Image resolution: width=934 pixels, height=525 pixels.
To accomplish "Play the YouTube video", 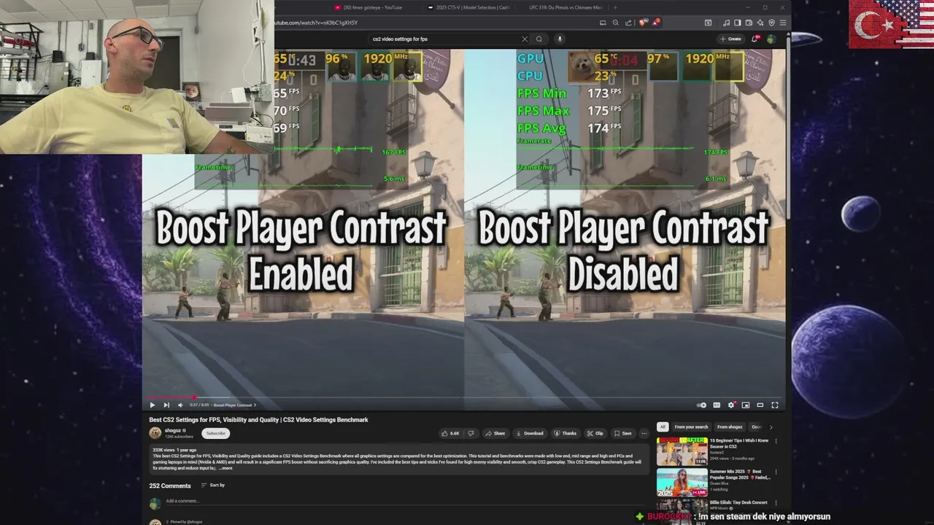I will [153, 405].
